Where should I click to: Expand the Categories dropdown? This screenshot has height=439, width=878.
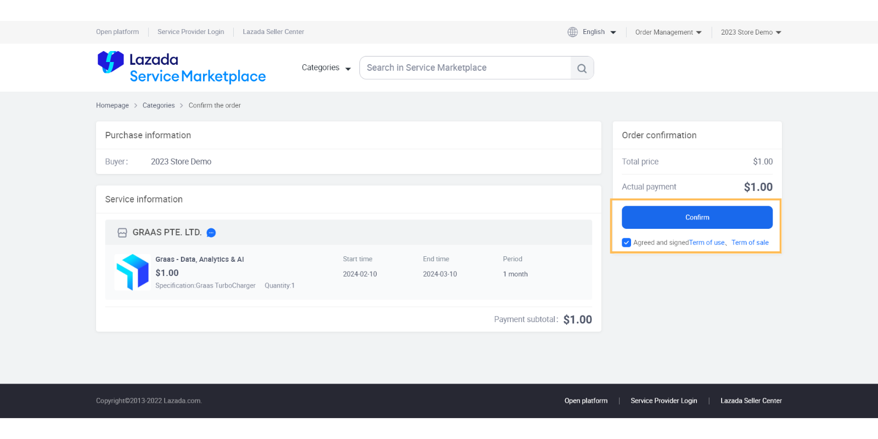(x=326, y=67)
